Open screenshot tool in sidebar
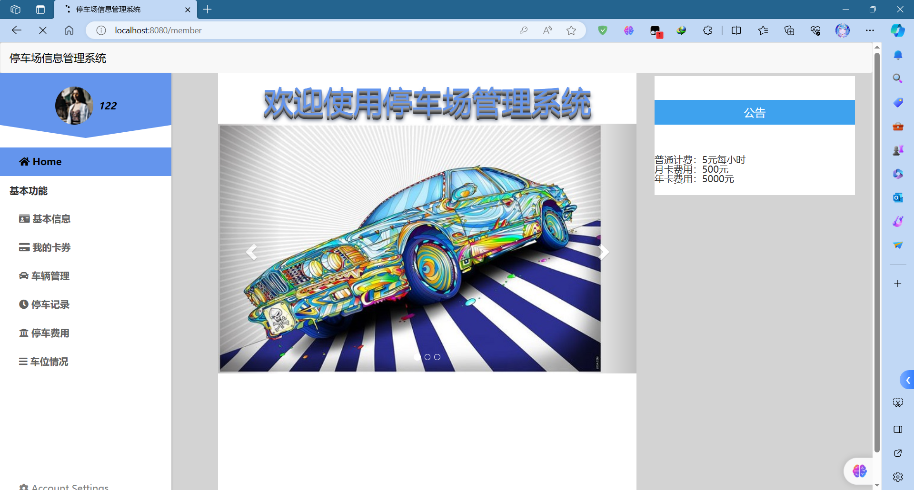The width and height of the screenshot is (914, 490). tap(898, 402)
